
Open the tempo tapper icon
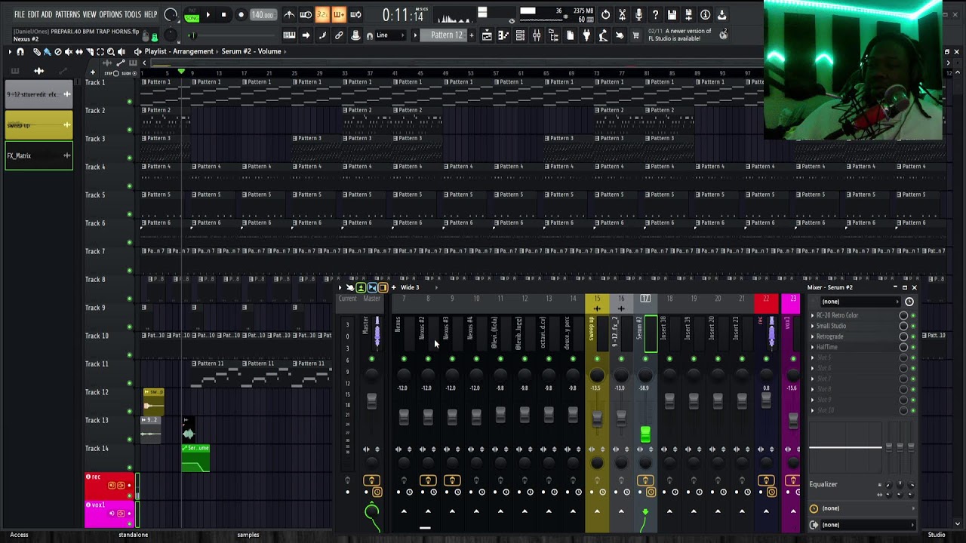[603, 35]
